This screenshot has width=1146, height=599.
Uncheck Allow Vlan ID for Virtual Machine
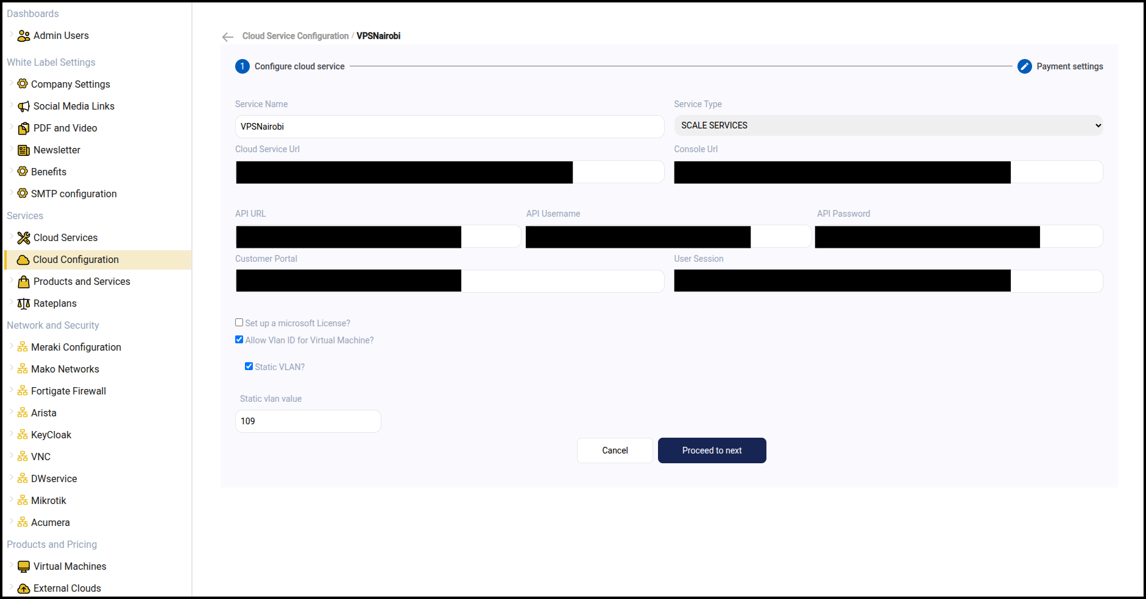[239, 340]
